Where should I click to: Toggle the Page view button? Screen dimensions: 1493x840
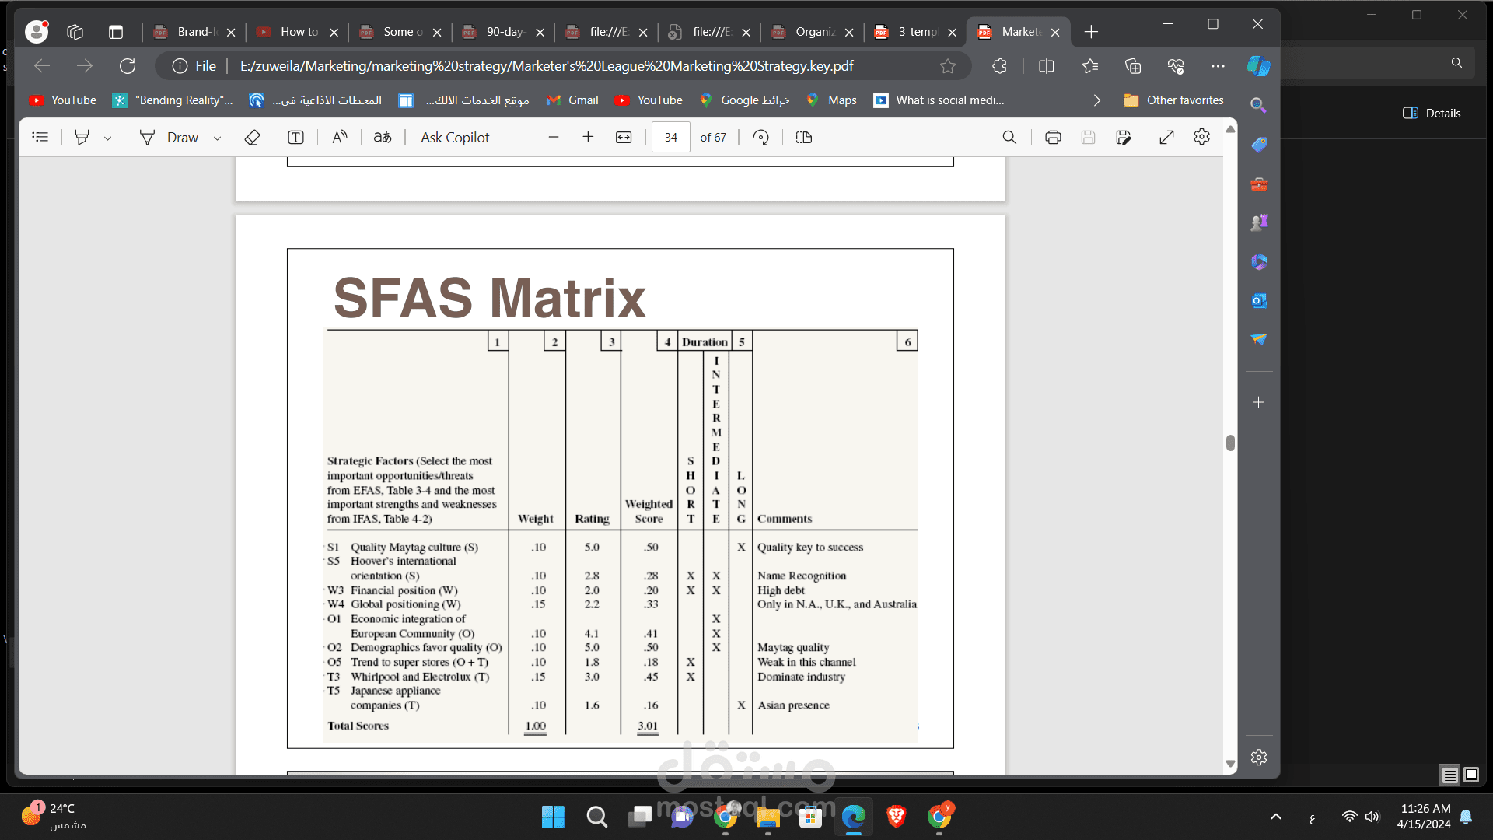pos(804,138)
